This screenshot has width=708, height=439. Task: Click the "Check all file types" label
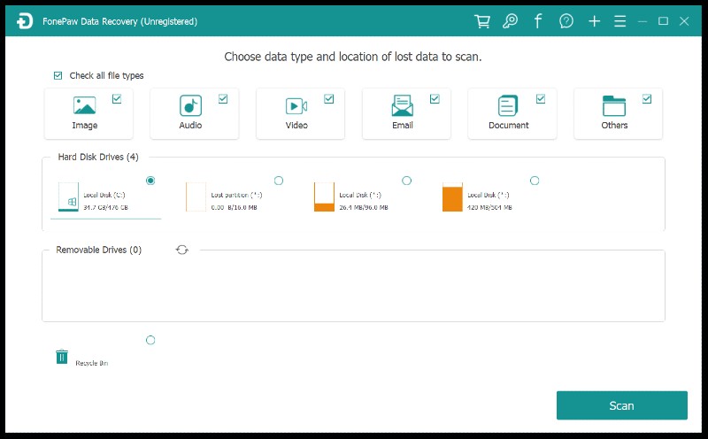tap(106, 75)
